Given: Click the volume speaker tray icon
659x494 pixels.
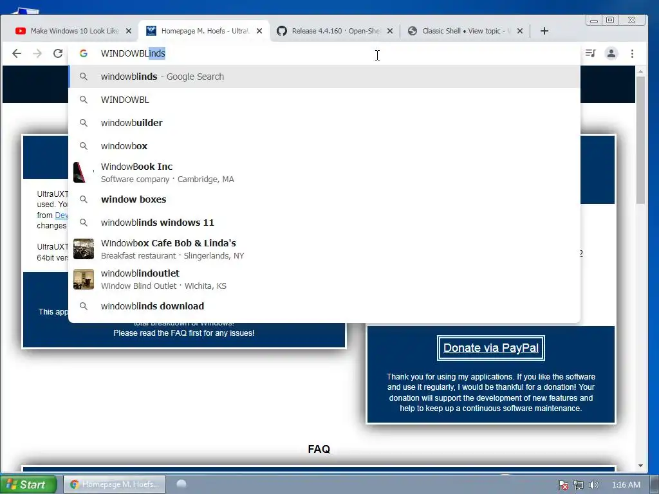Looking at the screenshot, I should [x=593, y=485].
